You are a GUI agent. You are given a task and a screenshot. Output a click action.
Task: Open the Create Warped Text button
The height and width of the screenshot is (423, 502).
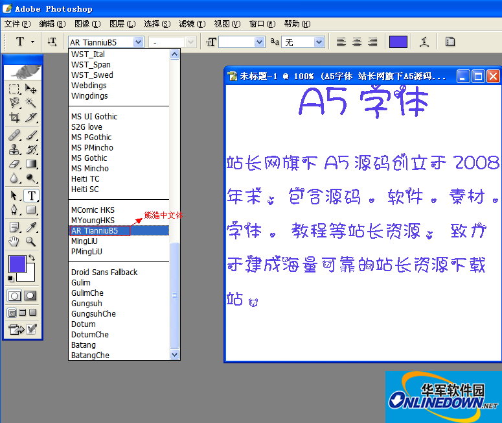424,42
